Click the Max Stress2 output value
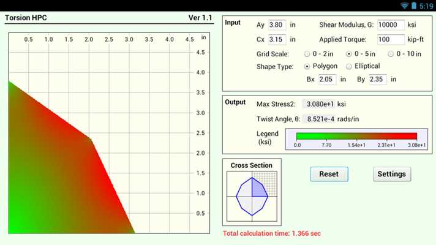Screen dimensions: 436x245 click(x=318, y=104)
